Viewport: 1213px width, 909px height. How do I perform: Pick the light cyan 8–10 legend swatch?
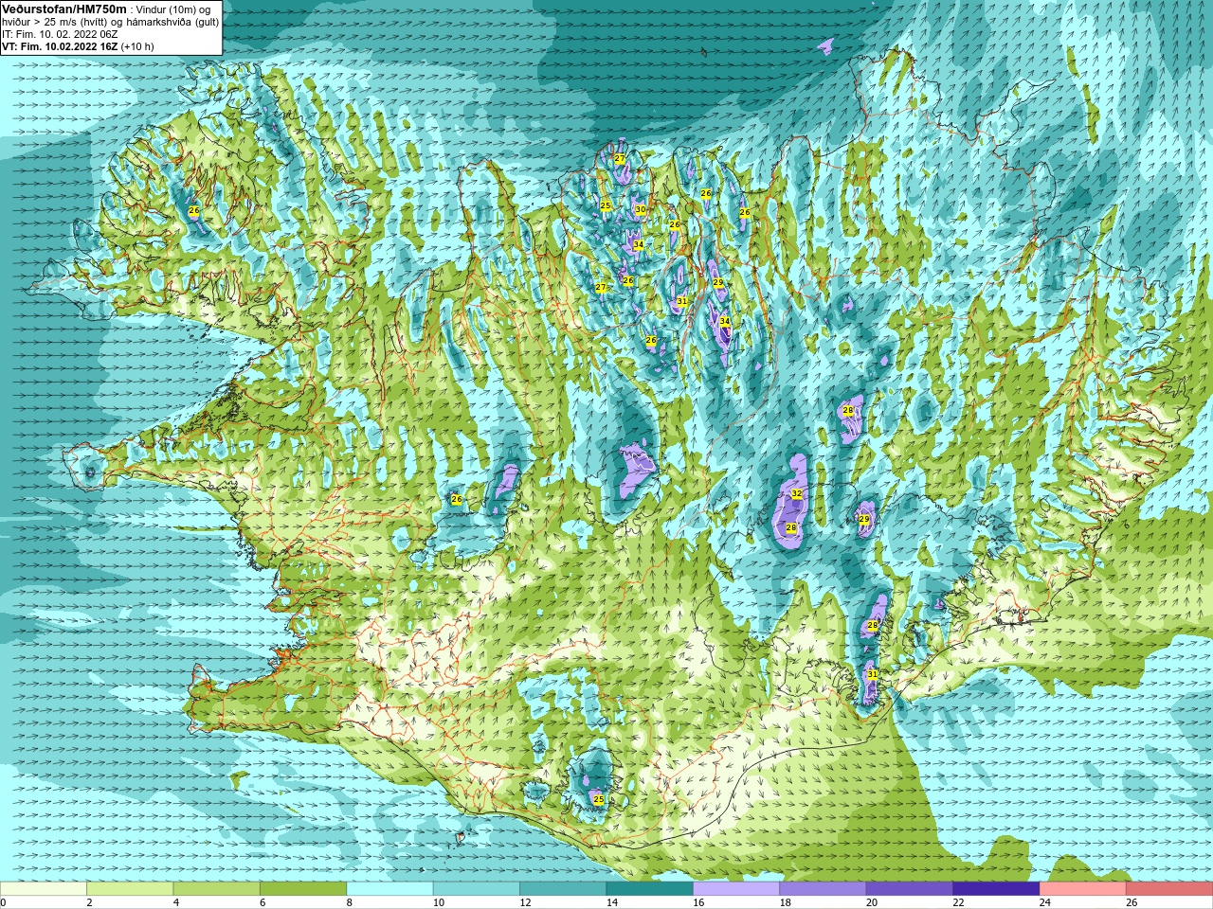pyautogui.click(x=389, y=889)
